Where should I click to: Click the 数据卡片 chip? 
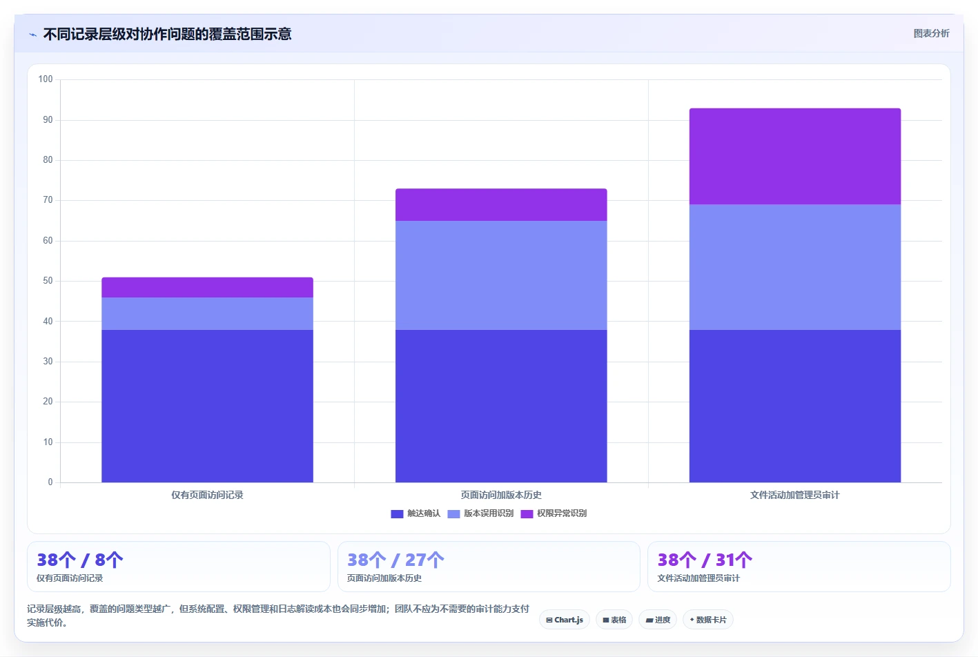point(708,620)
